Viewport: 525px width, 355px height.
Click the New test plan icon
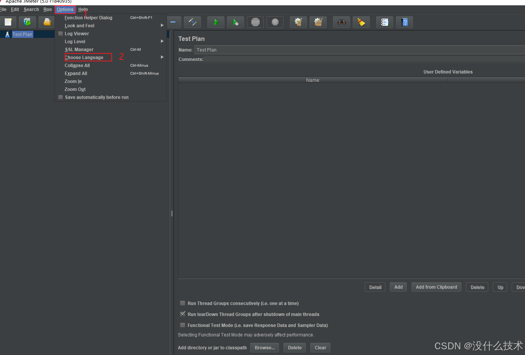click(x=8, y=22)
